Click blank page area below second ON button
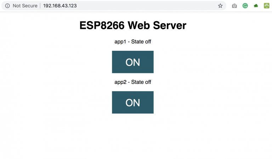272x159 pixels. (133, 136)
